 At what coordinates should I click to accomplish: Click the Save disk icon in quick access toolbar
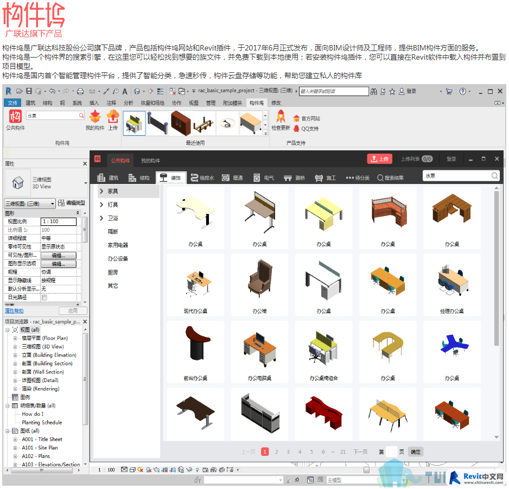coord(29,91)
